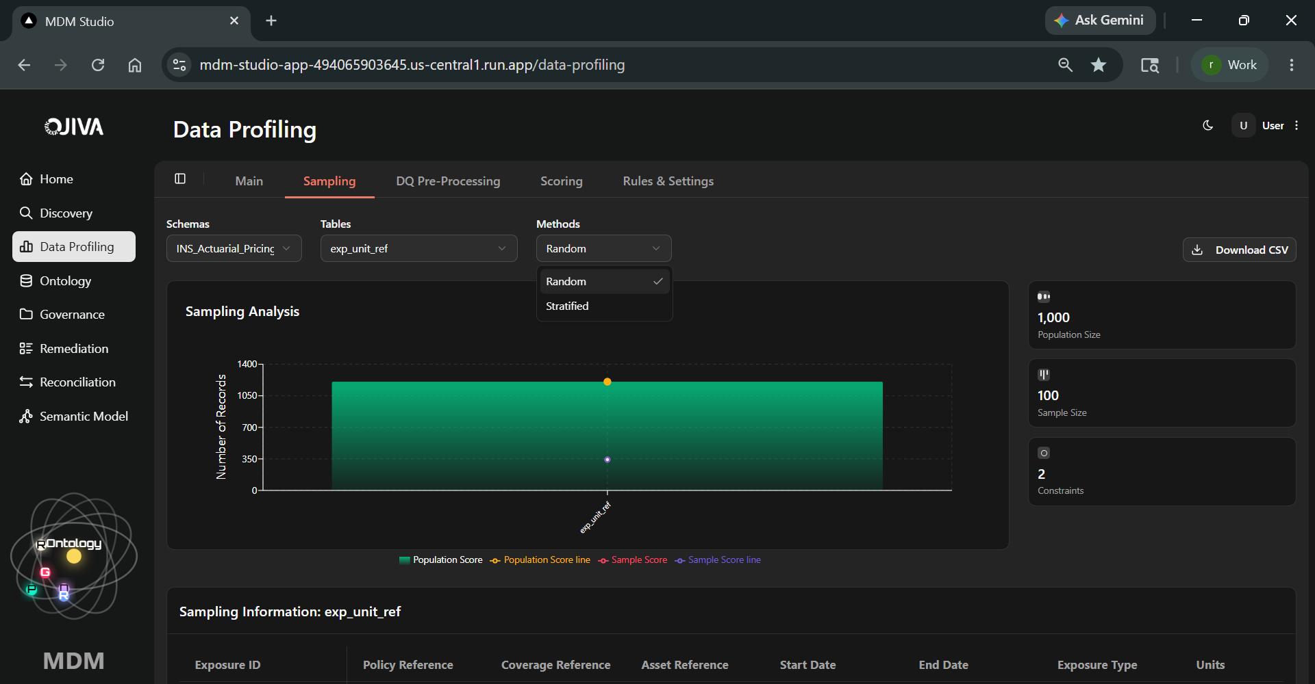This screenshot has width=1315, height=684.
Task: Open Rules & Settings tab
Action: coord(668,181)
